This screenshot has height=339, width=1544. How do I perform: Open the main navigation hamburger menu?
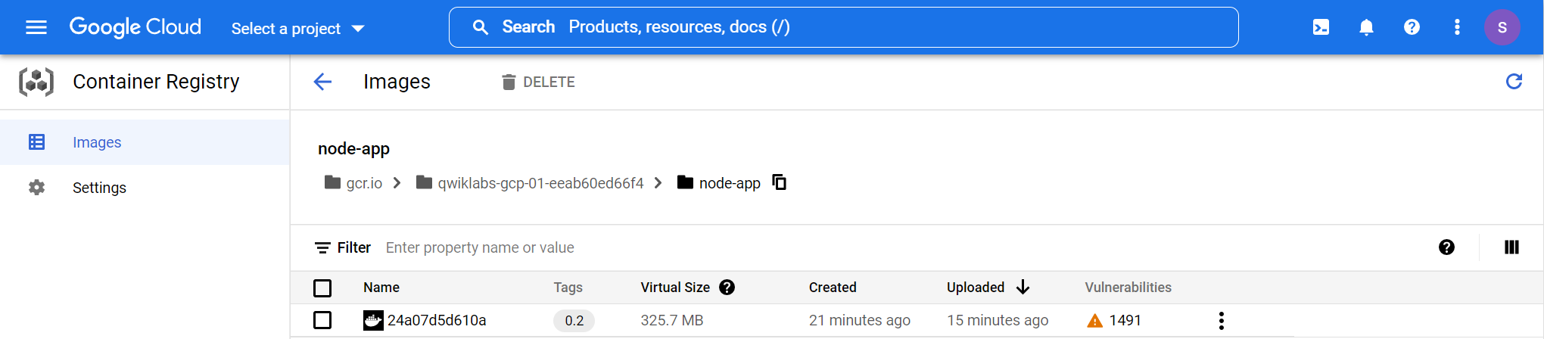36,27
